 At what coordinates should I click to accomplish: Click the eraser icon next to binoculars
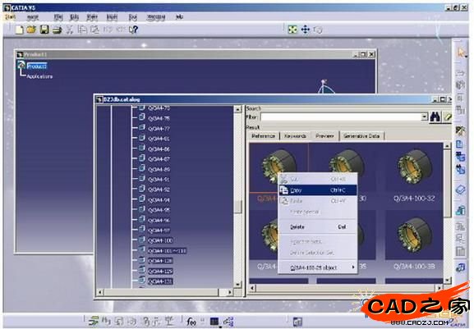[x=448, y=117]
